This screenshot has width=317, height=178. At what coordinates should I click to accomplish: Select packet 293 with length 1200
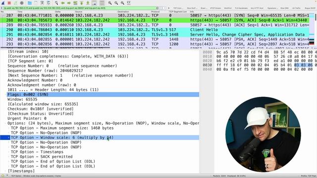click(155, 44)
